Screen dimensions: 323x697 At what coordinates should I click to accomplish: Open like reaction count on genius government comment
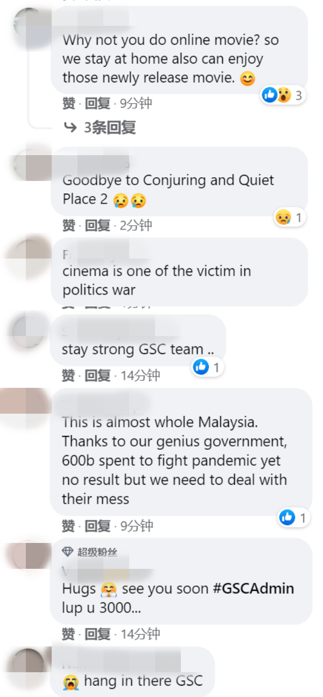click(x=293, y=518)
